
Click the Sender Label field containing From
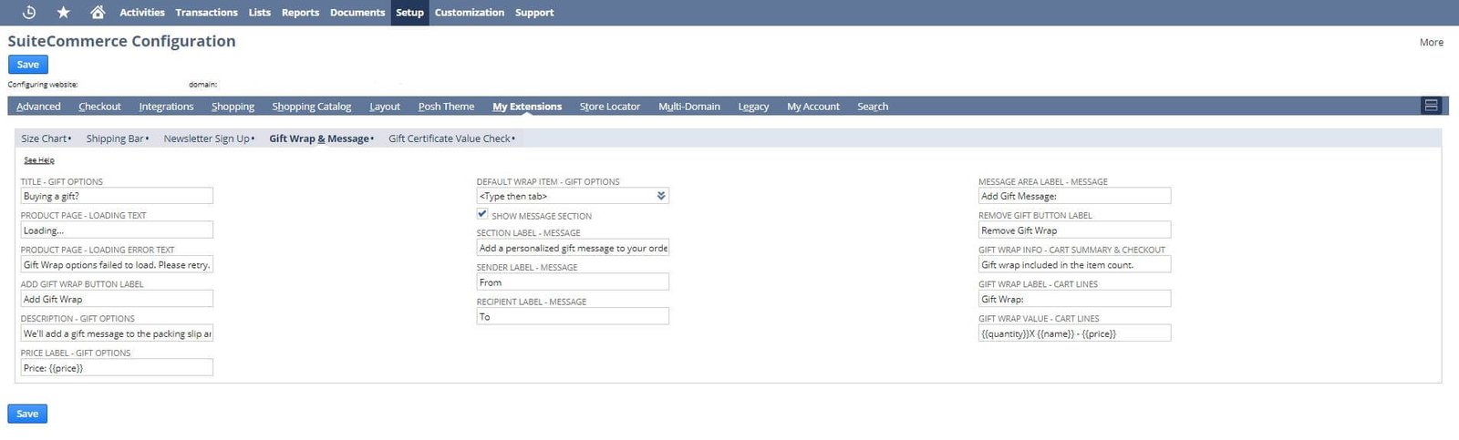573,282
